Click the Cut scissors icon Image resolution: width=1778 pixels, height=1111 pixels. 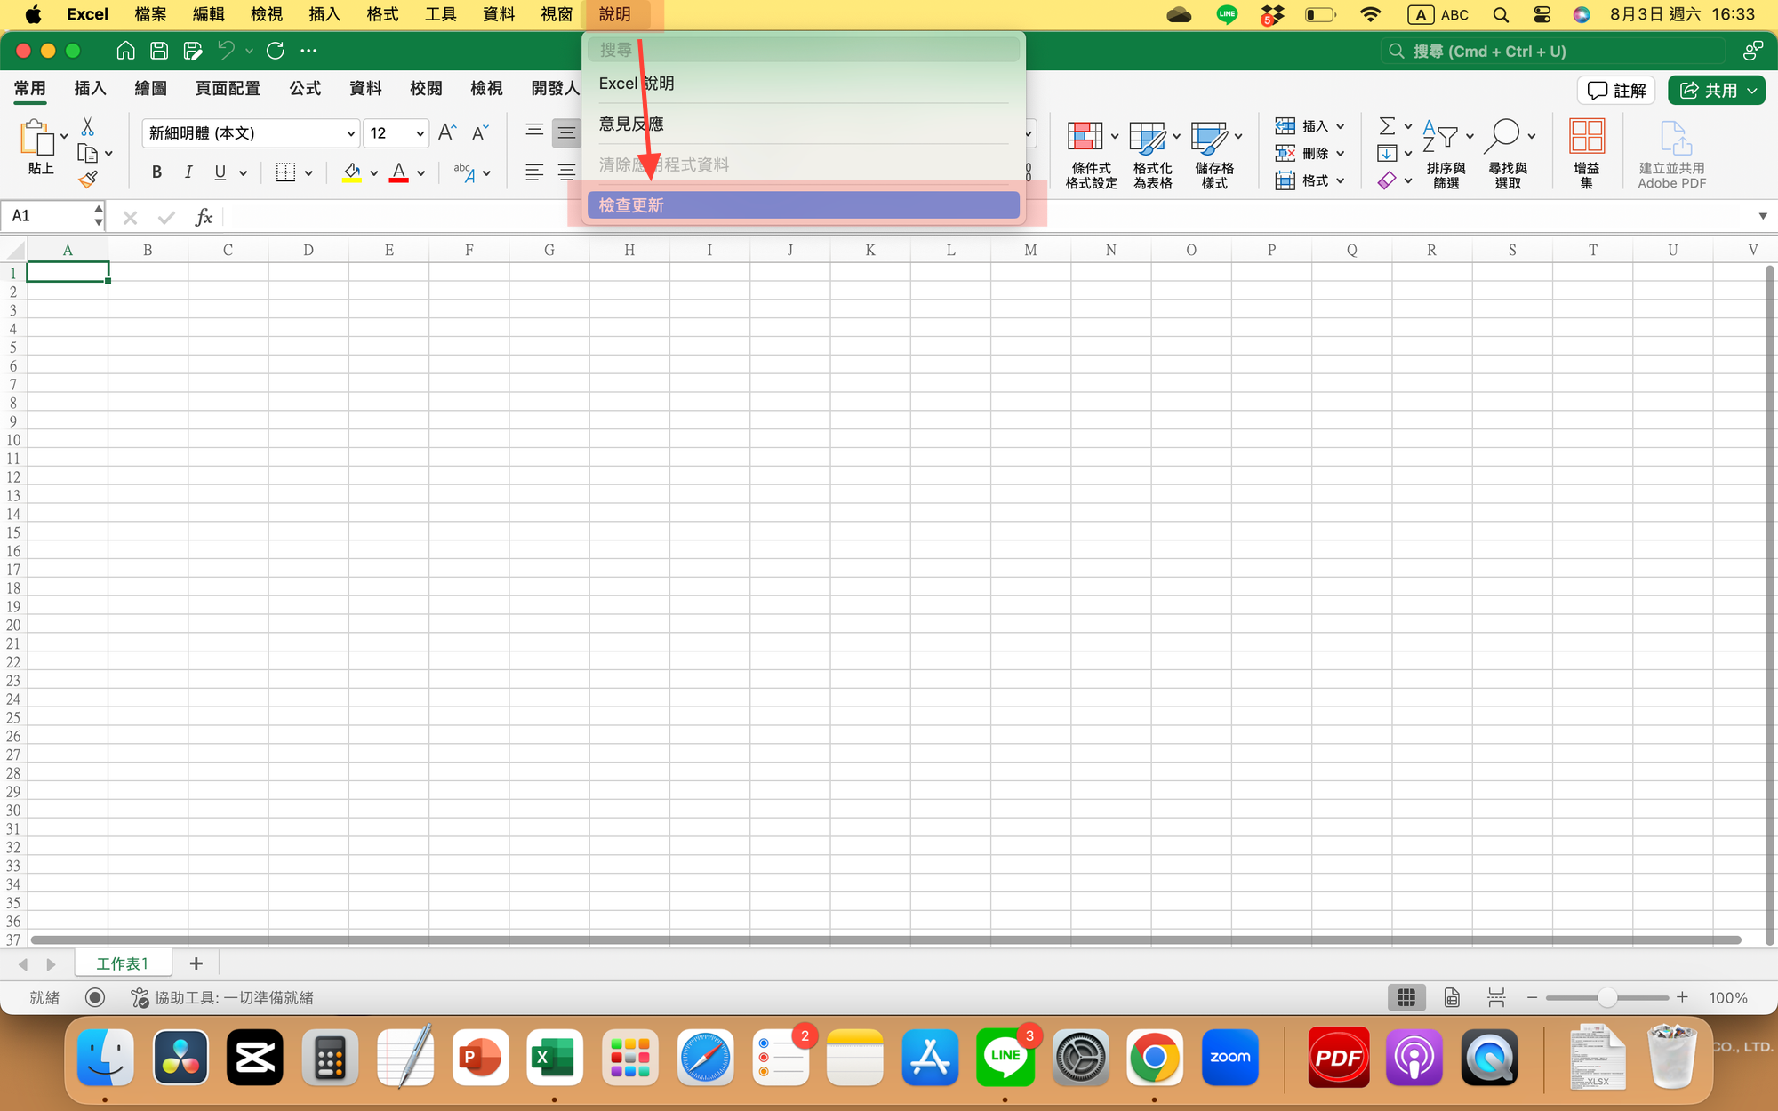click(x=87, y=127)
